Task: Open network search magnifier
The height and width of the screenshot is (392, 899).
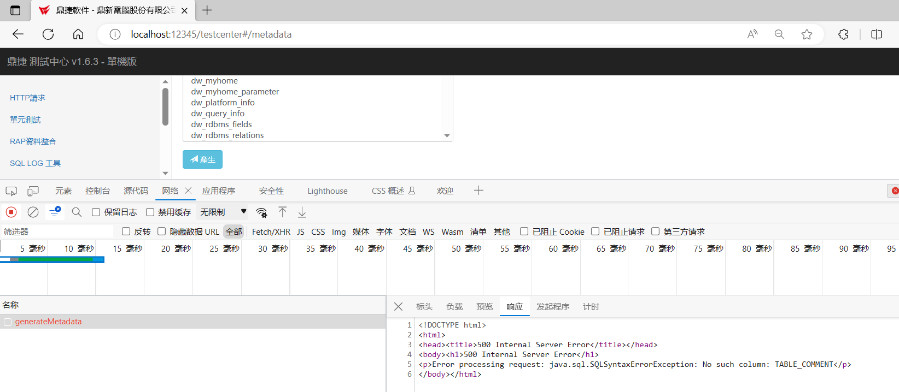Action: tap(77, 212)
